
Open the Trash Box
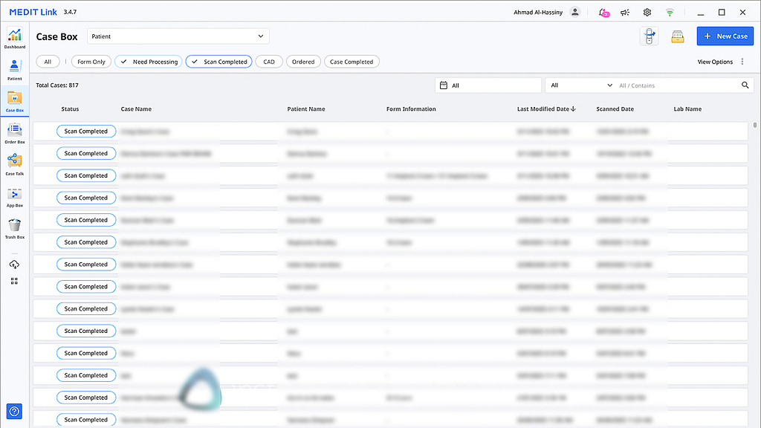point(14,227)
